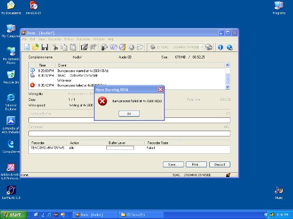Select the 'Write error' log line
293x219 pixels.
tap(64, 80)
